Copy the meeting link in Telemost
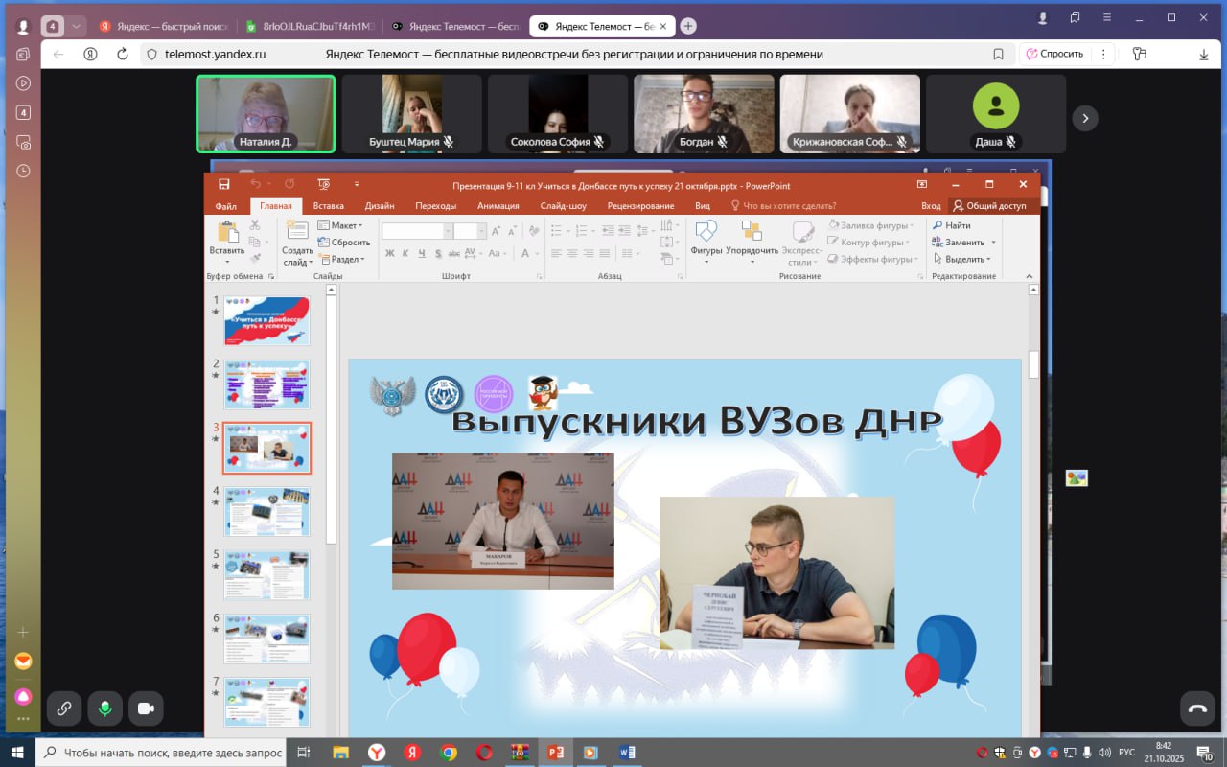Image resolution: width=1227 pixels, height=767 pixels. [64, 709]
